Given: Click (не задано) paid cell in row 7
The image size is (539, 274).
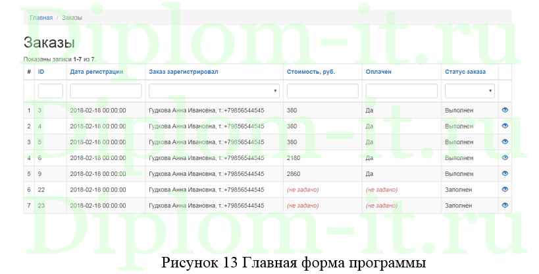Looking at the screenshot, I should [x=382, y=205].
